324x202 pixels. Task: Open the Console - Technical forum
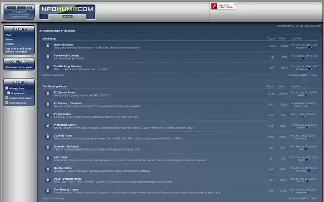coord(66,146)
